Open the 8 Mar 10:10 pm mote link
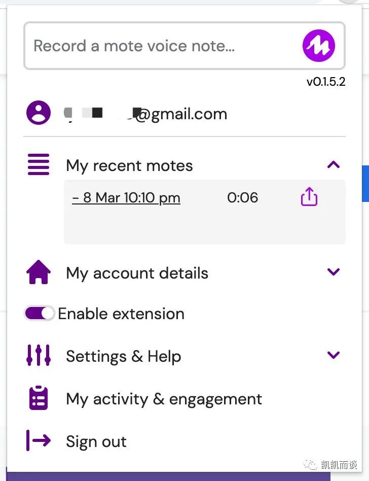This screenshot has width=369, height=481. pyautogui.click(x=126, y=197)
